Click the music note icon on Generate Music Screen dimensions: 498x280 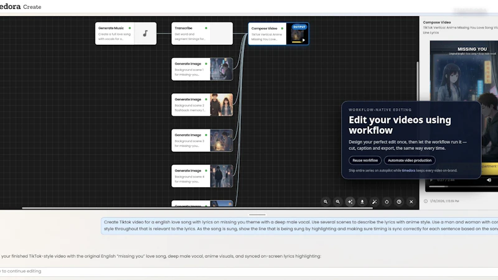tap(145, 34)
